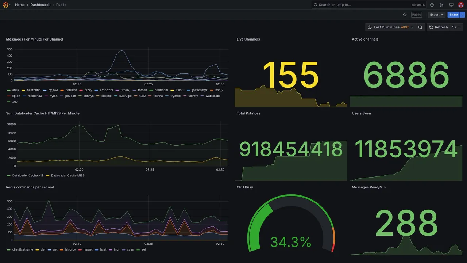Open the Grafana logo menu
The image size is (467, 263).
coord(5,5)
